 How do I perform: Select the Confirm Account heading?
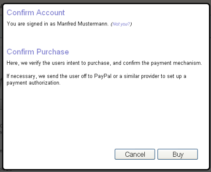click(36, 12)
